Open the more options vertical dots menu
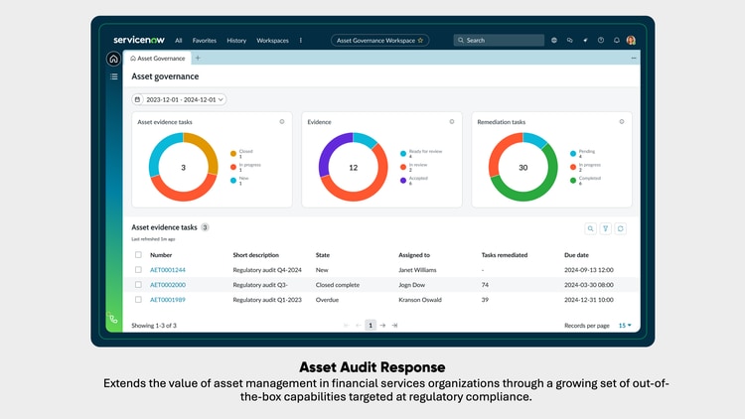 point(301,41)
